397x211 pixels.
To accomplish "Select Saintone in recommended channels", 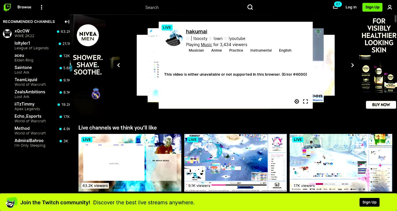I will click(35, 70).
